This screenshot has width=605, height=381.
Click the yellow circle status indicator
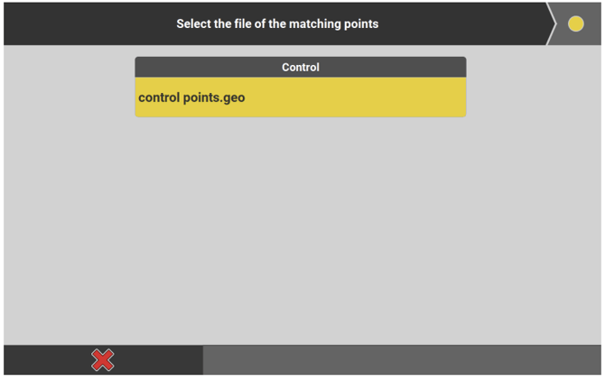click(575, 24)
